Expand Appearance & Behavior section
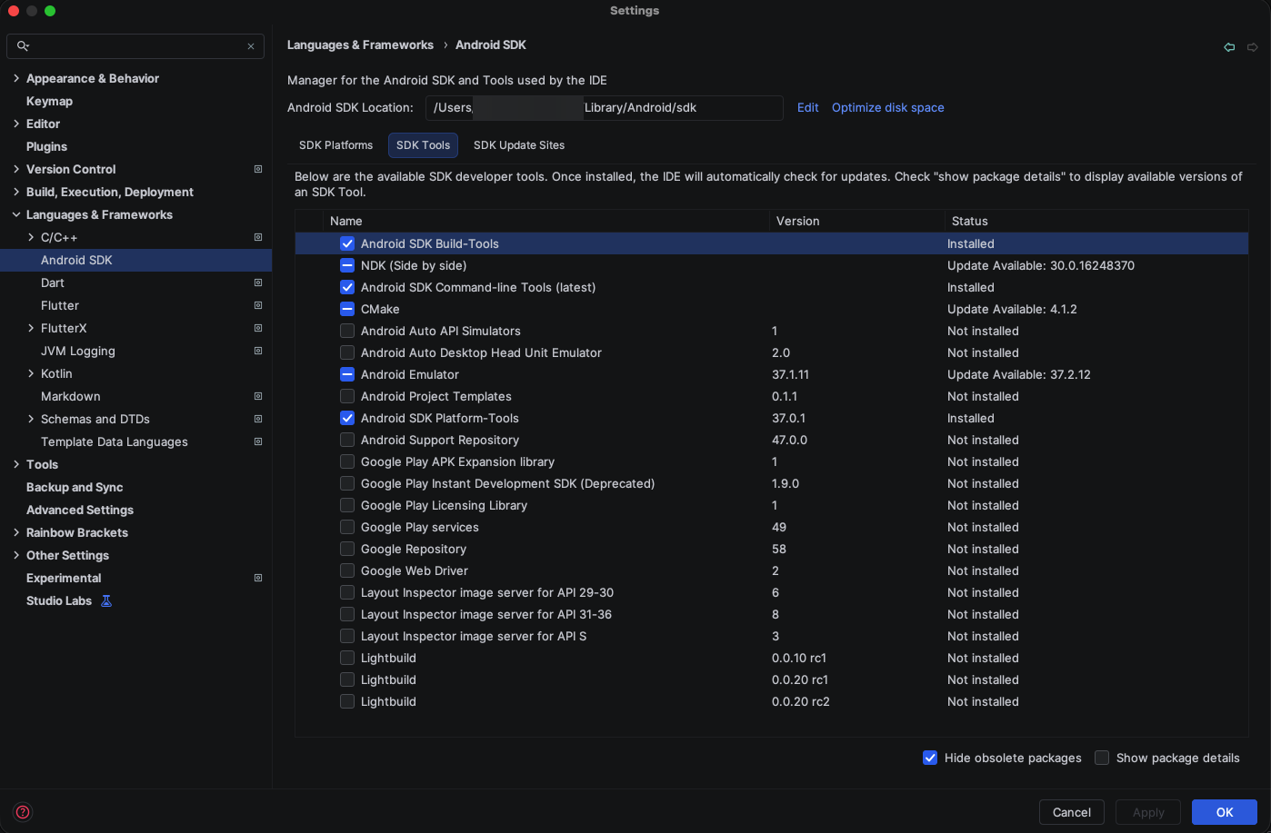1271x833 pixels. [x=16, y=78]
